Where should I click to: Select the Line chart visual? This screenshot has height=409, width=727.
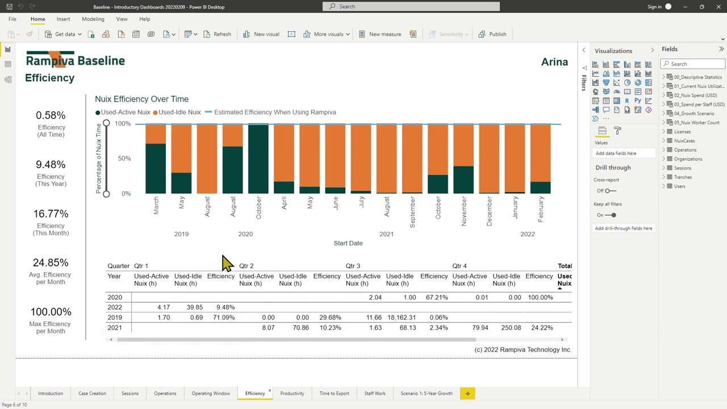[595, 74]
